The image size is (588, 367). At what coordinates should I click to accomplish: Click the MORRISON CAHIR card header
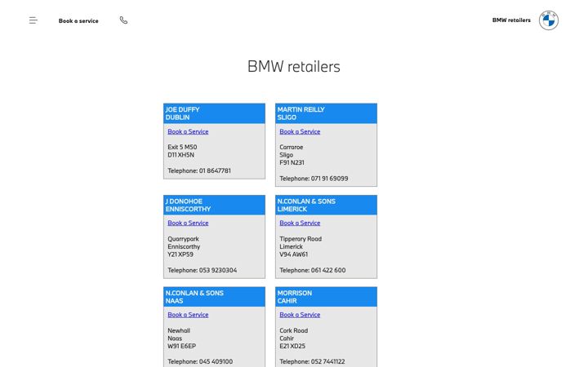[x=326, y=297]
